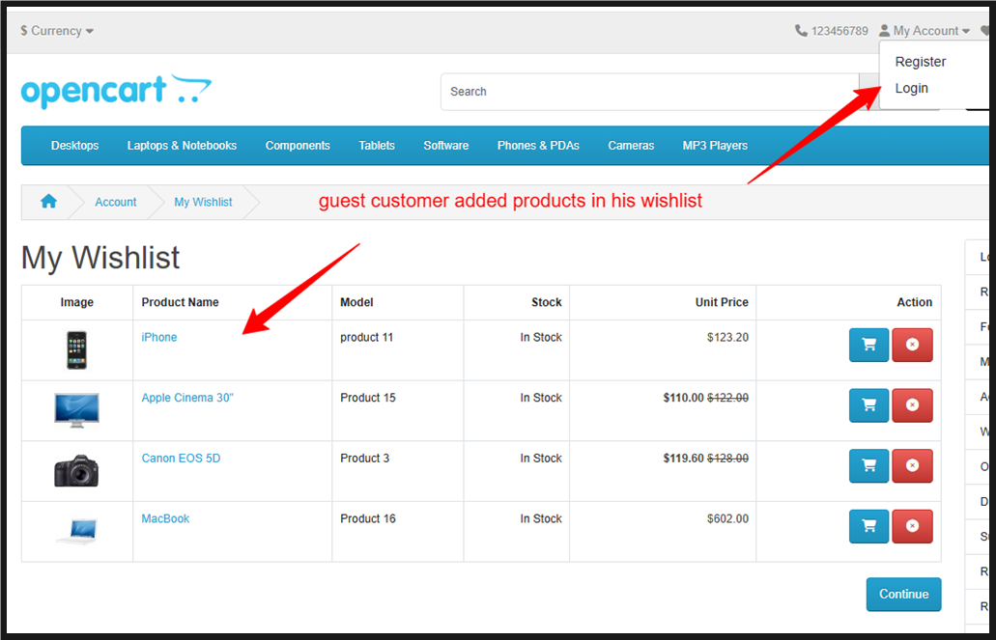Viewport: 996px width, 640px height.
Task: Remove iPhone from the wishlist
Action: pos(912,345)
